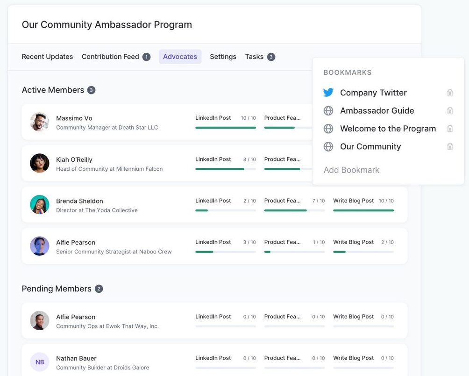The height and width of the screenshot is (376, 469).
Task: Click Brenda Sheldon's Write Blog Post progress bar
Action: click(x=363, y=210)
